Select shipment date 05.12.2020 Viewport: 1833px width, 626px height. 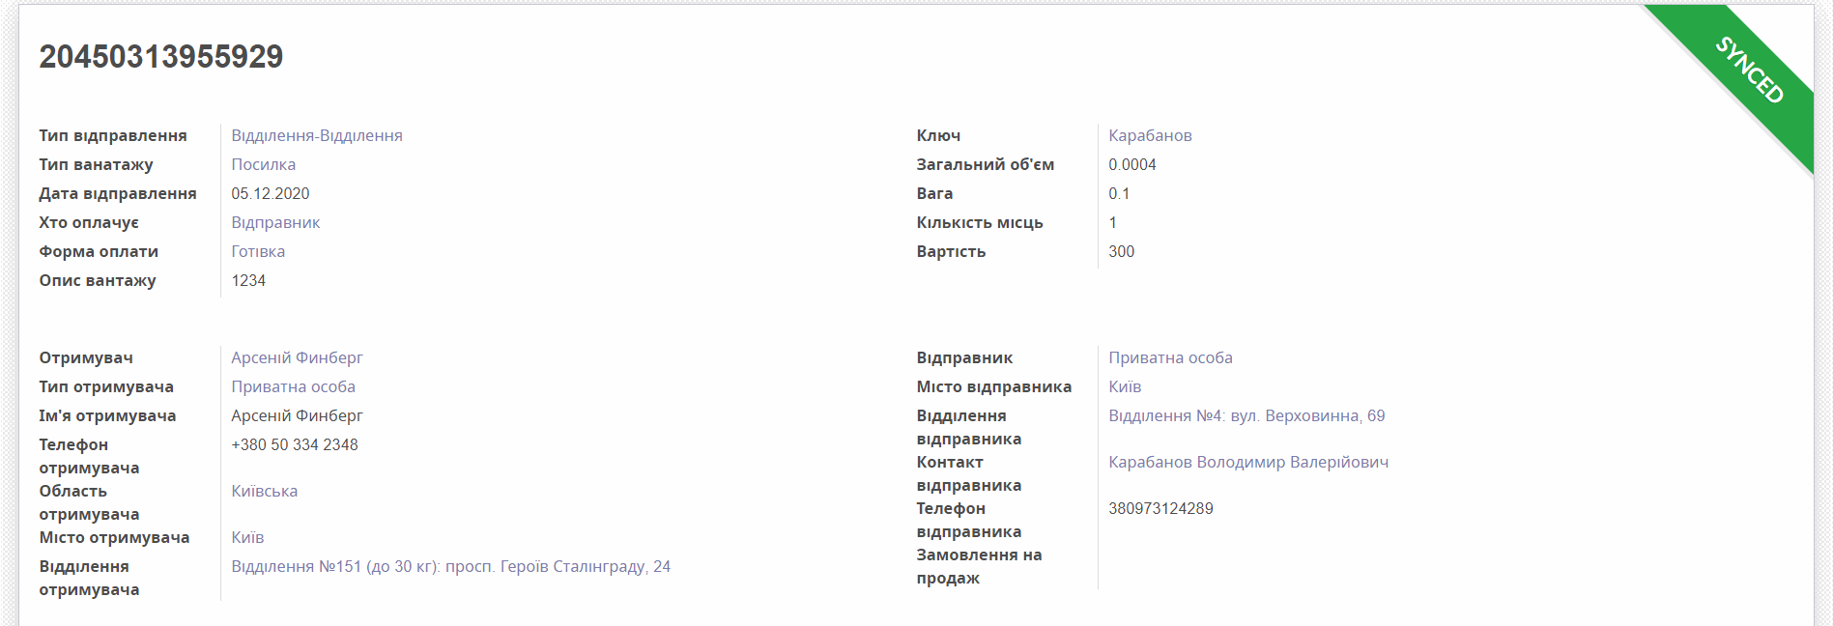pyautogui.click(x=271, y=193)
